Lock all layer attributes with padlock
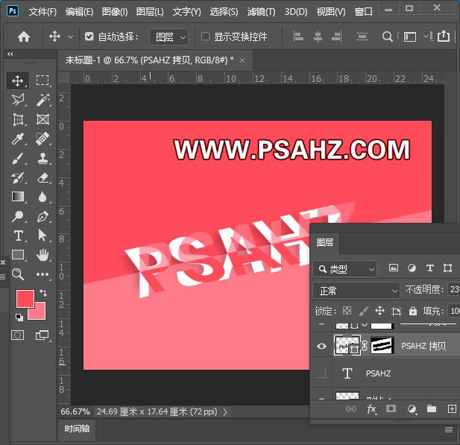This screenshot has height=445, width=460. [413, 311]
